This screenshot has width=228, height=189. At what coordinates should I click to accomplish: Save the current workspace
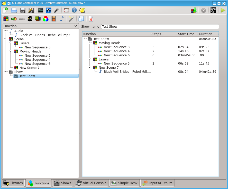pyautogui.click(x=23, y=10)
